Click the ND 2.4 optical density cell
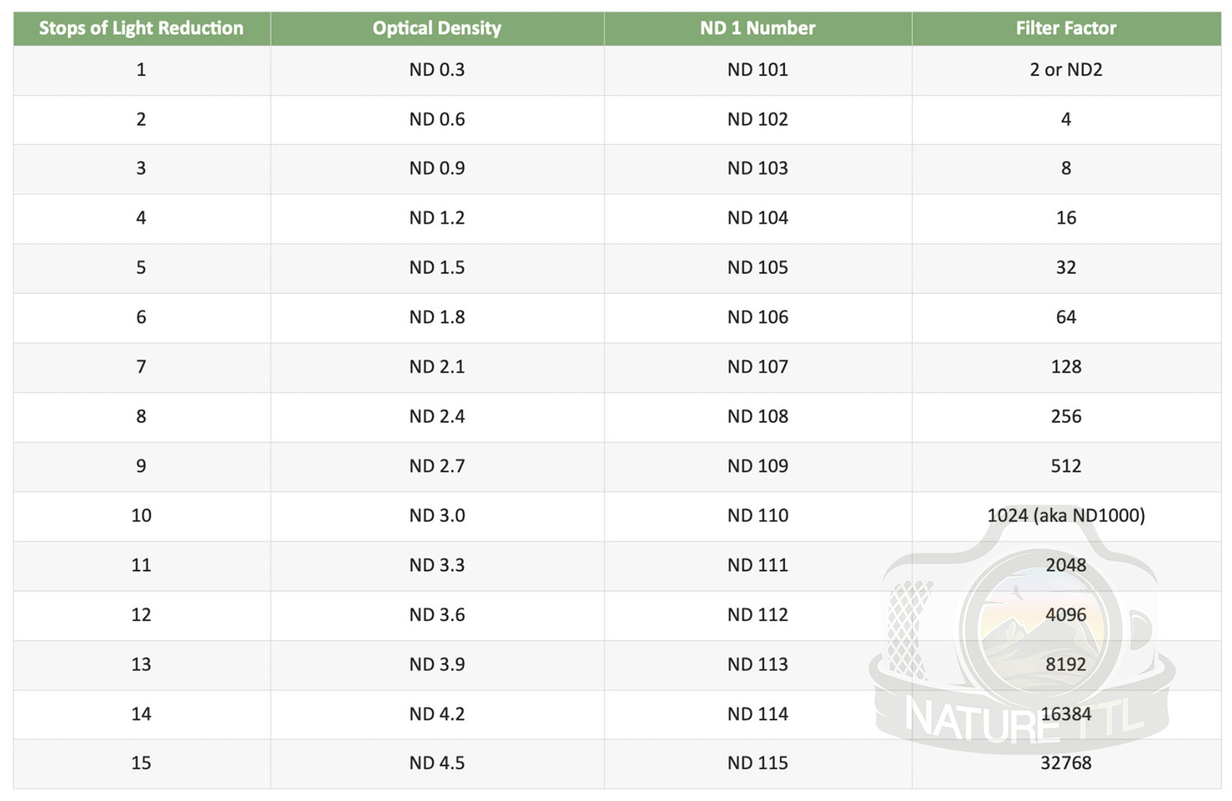1232x801 pixels. 437,416
